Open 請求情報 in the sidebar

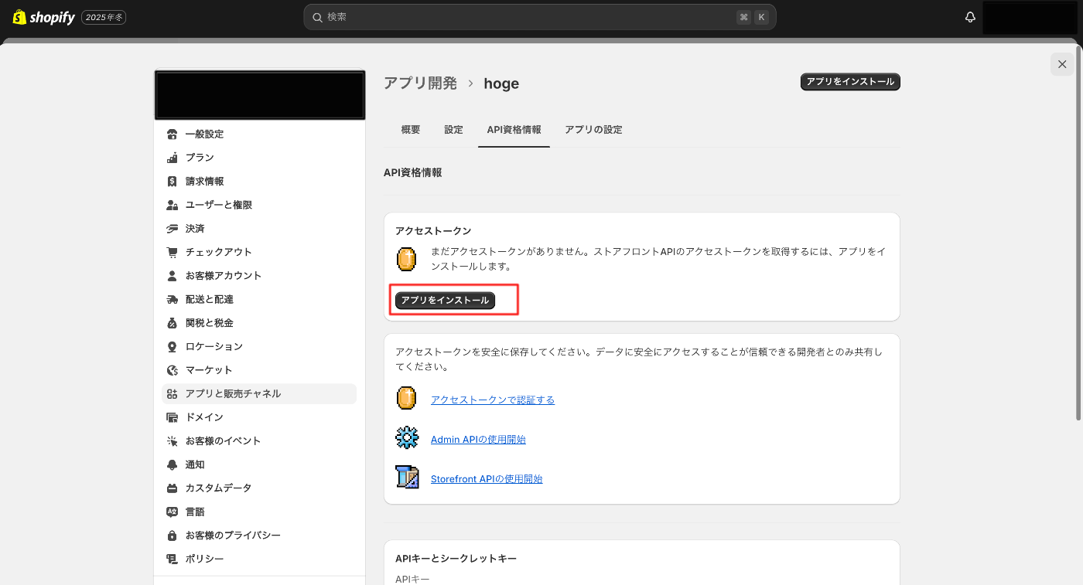(x=259, y=182)
